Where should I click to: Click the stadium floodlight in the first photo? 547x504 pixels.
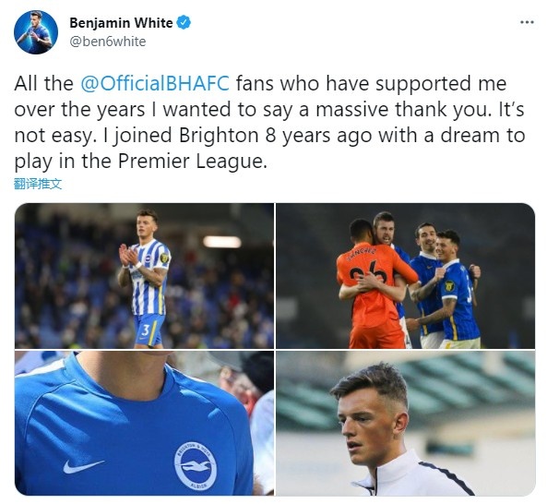point(222,242)
